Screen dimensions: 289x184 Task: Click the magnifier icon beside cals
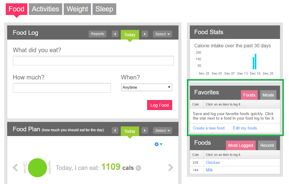point(138,168)
